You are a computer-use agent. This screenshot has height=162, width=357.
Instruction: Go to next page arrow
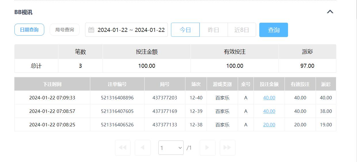tap(208, 148)
